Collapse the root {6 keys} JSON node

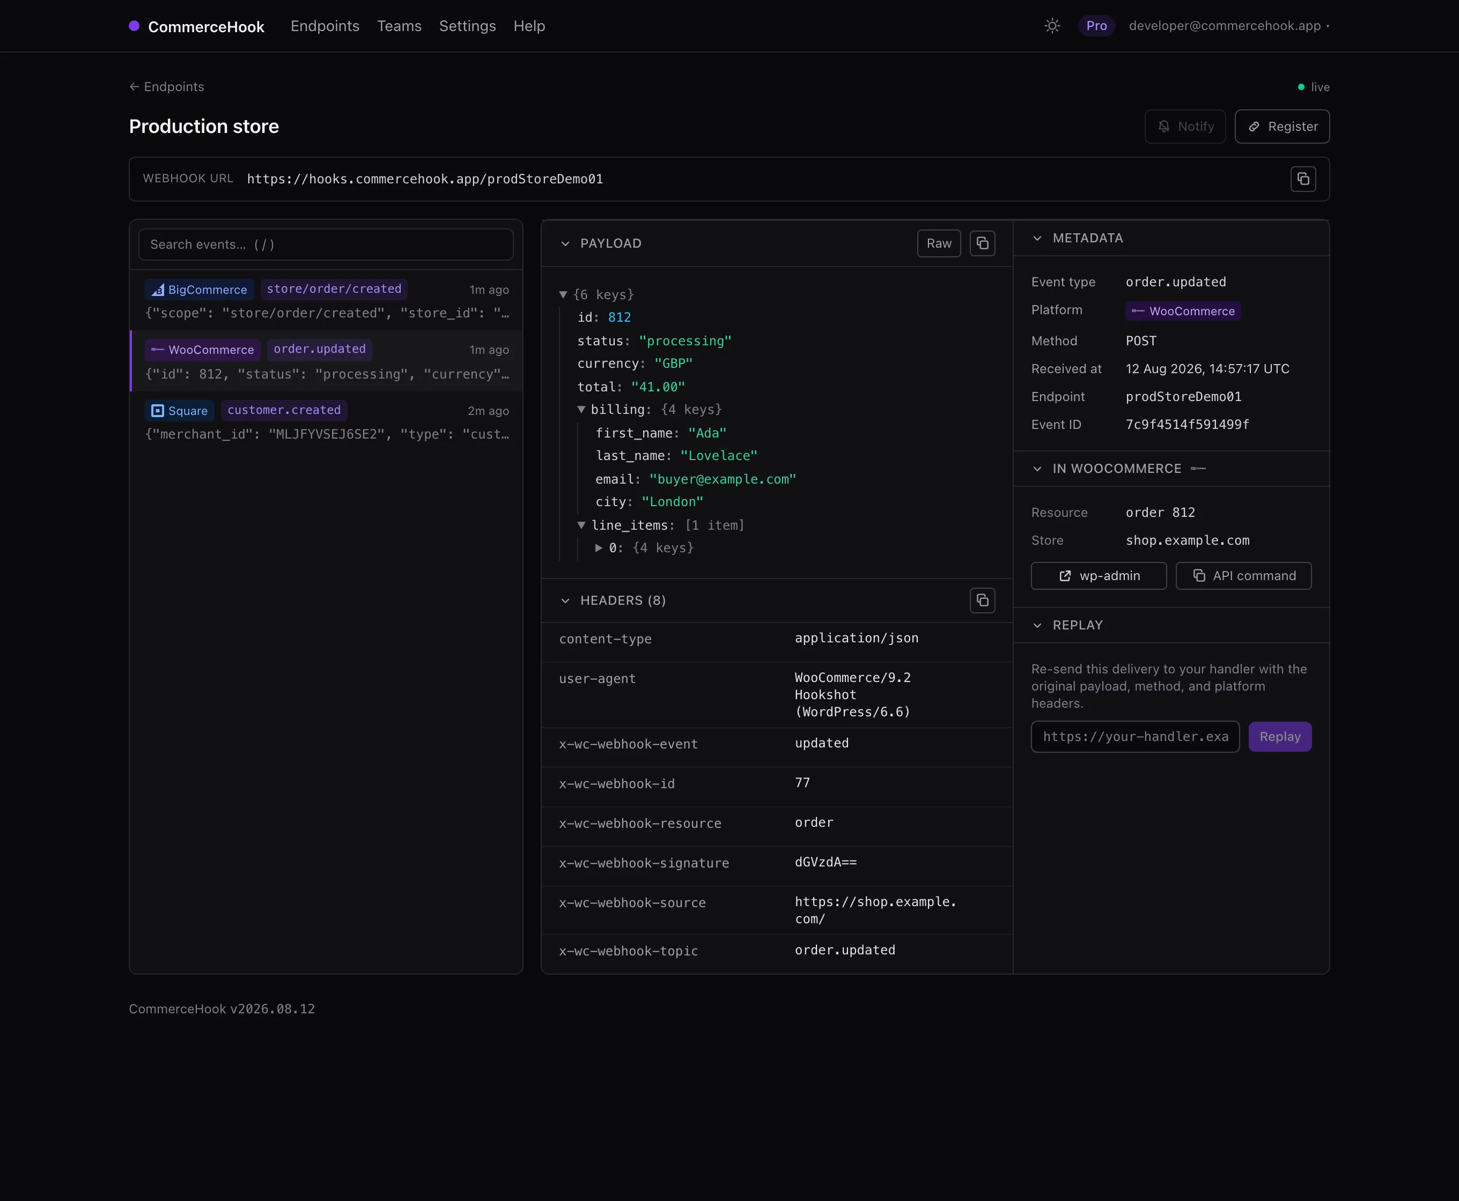[563, 295]
